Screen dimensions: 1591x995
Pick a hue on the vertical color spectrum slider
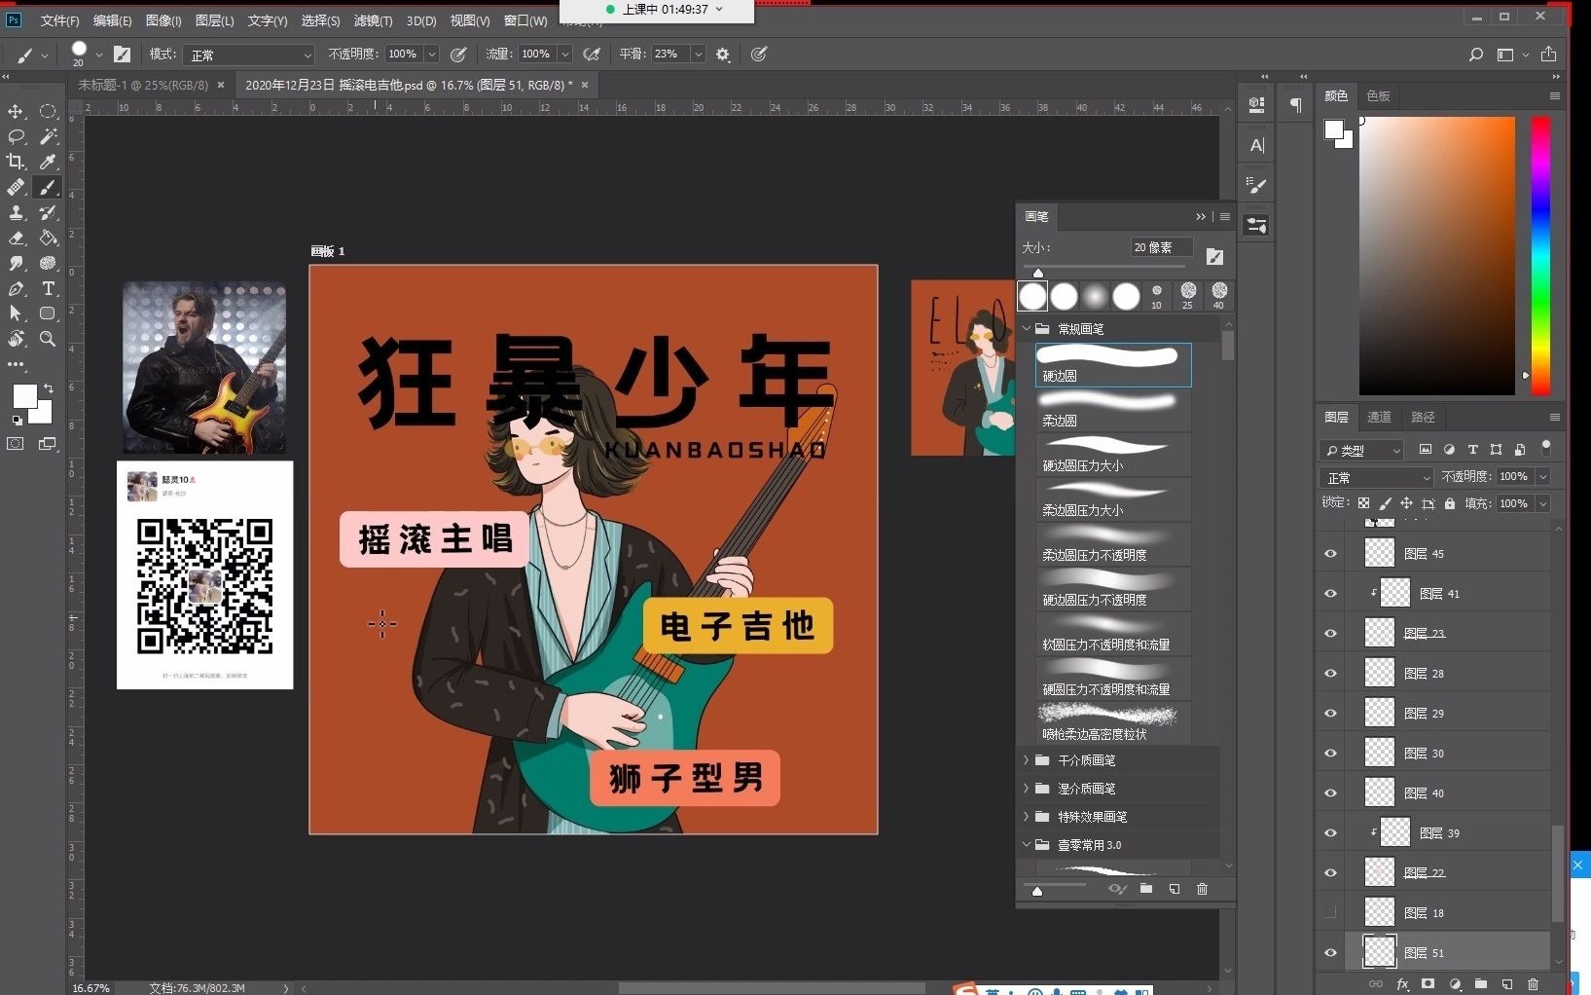click(1539, 253)
